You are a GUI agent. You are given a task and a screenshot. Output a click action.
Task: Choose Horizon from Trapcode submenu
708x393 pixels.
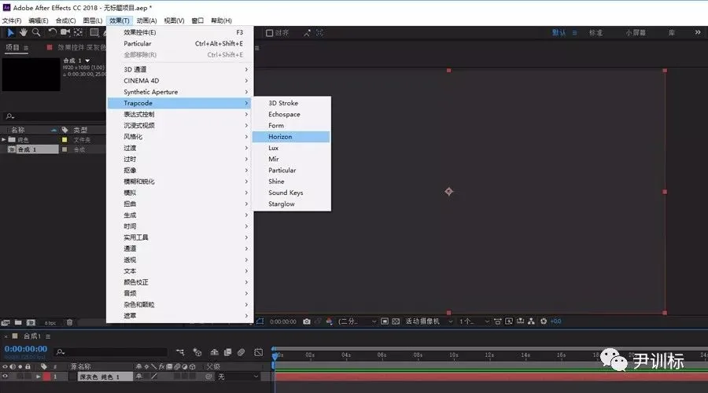pos(291,137)
